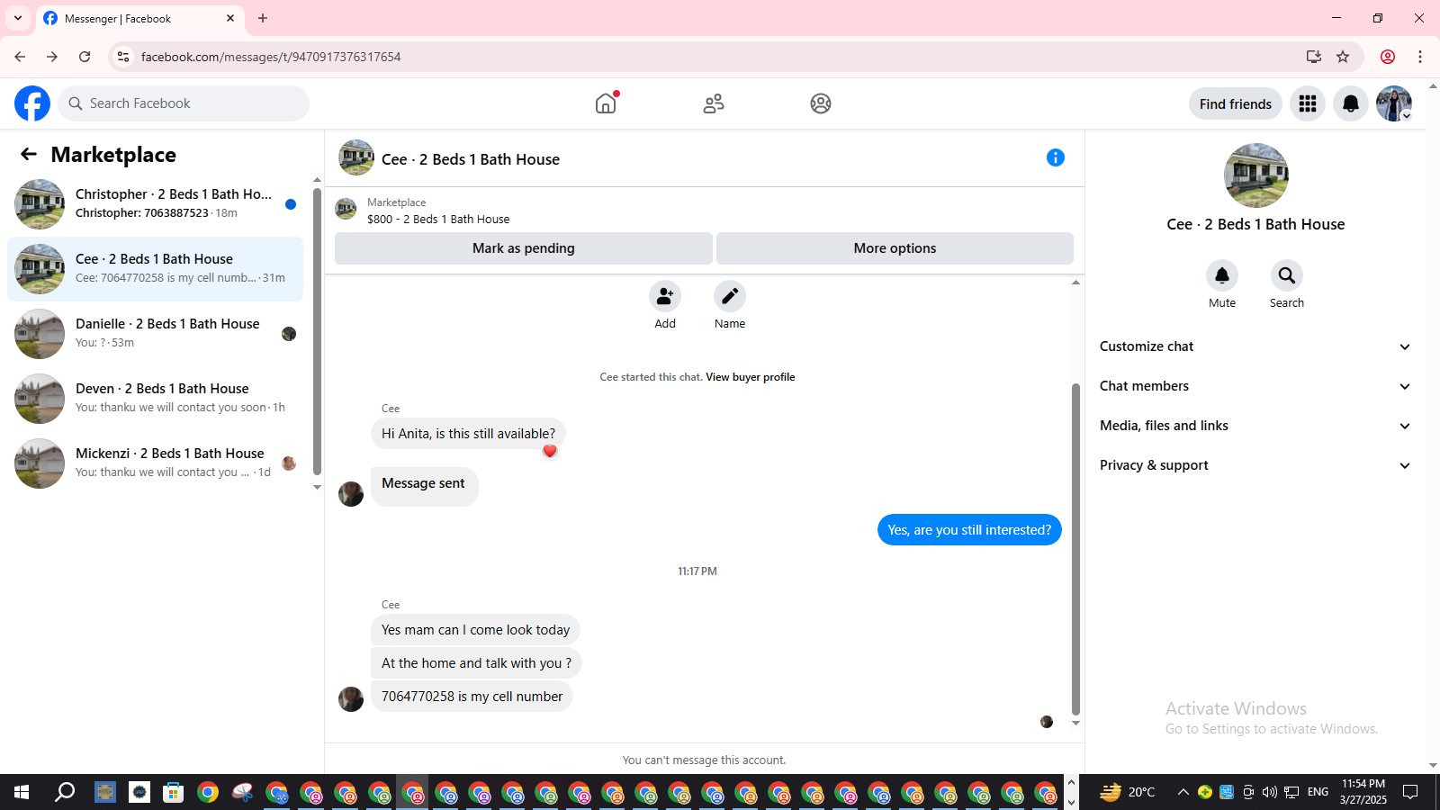The width and height of the screenshot is (1440, 810).
Task: Open the tab search dropdown arrow
Action: coord(18,18)
